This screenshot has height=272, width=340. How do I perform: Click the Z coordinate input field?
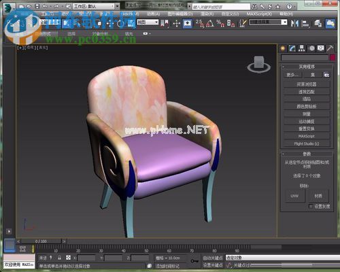pyautogui.click(x=140, y=258)
